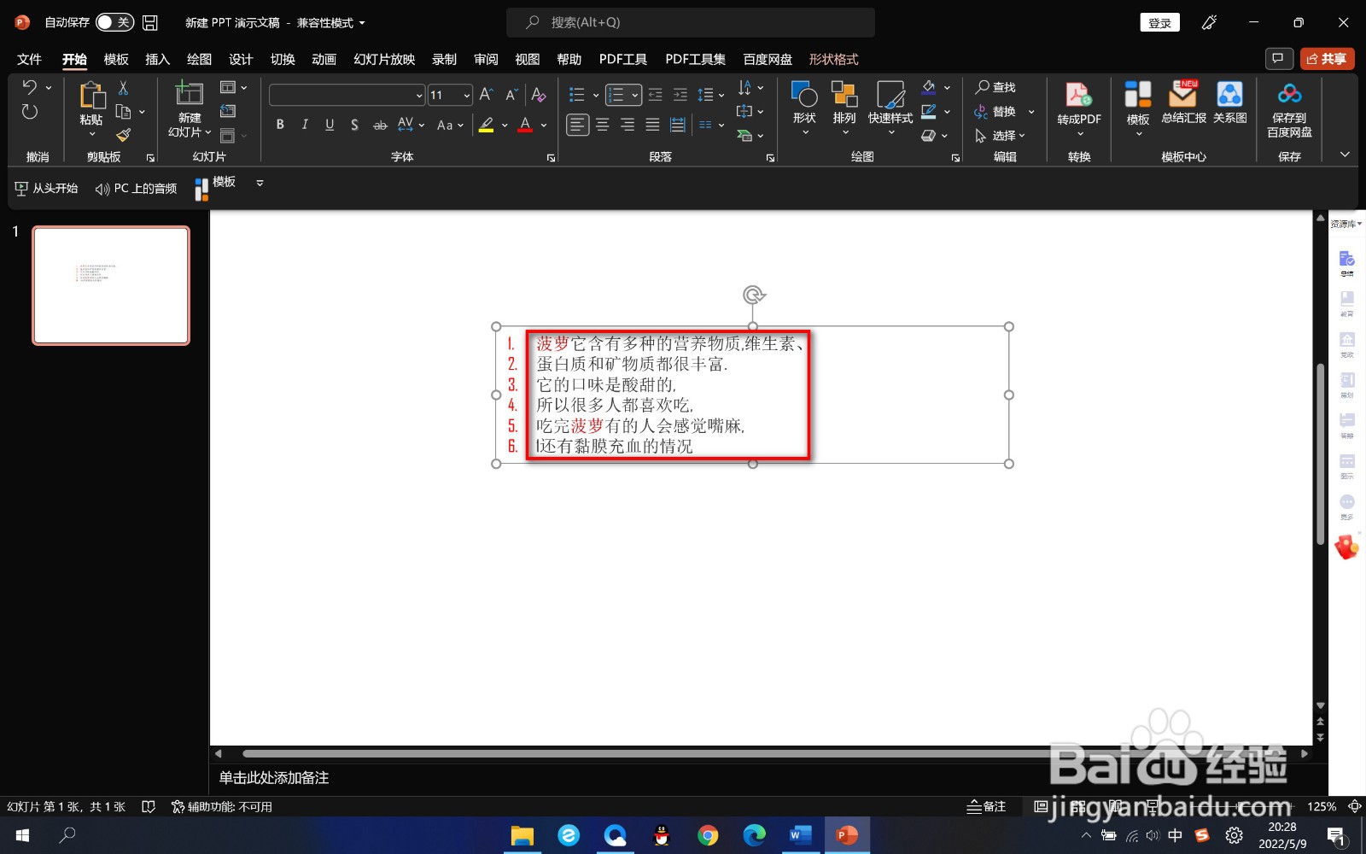Toggle left text alignment
The height and width of the screenshot is (854, 1366).
[x=578, y=125]
